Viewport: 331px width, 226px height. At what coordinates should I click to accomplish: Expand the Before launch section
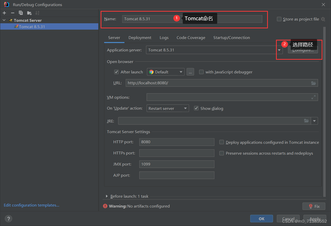click(107, 196)
